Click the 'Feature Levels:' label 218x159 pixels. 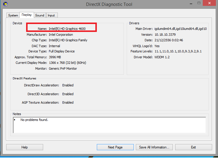(141, 51)
